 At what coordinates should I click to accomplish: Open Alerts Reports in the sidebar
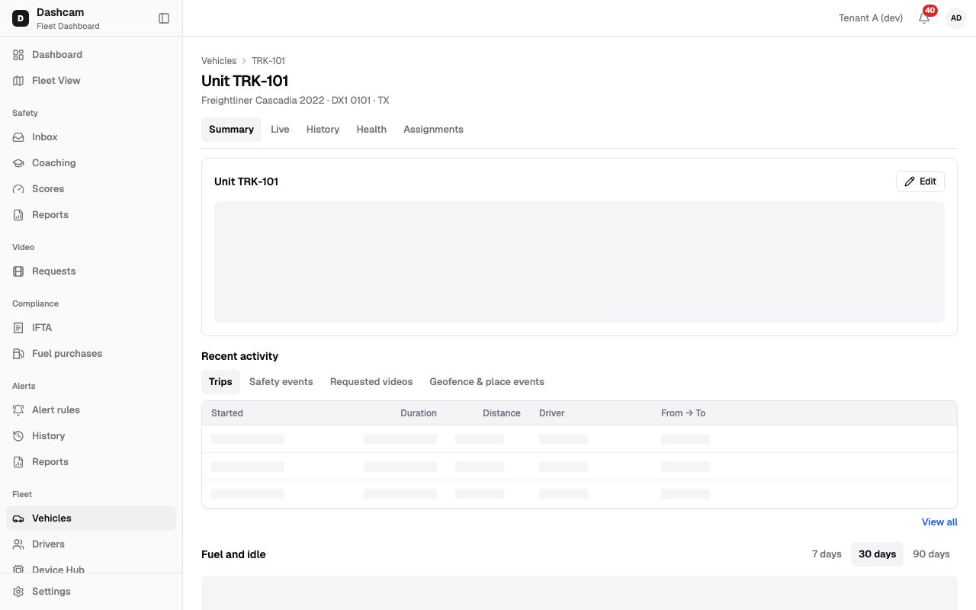point(91,462)
